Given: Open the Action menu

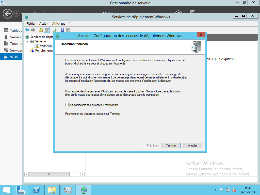Looking at the screenshot, I should pyautogui.click(x=44, y=24).
